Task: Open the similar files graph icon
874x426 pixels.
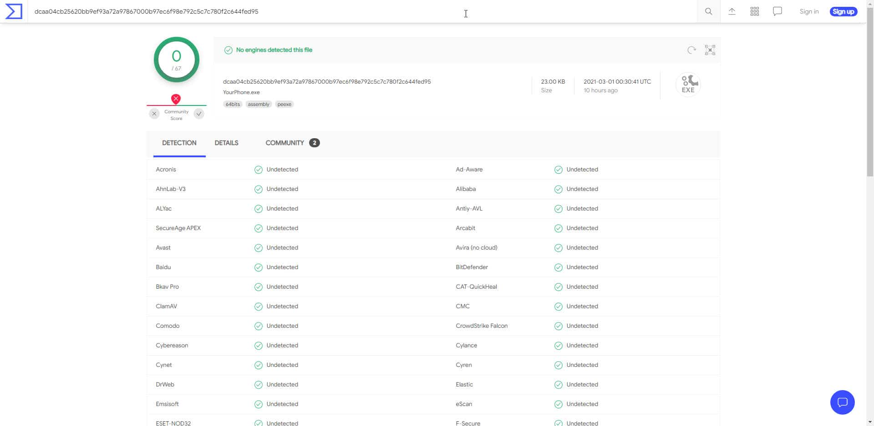Action: pos(710,50)
